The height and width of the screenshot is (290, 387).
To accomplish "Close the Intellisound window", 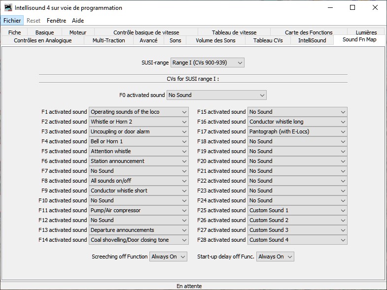I will (375, 8).
